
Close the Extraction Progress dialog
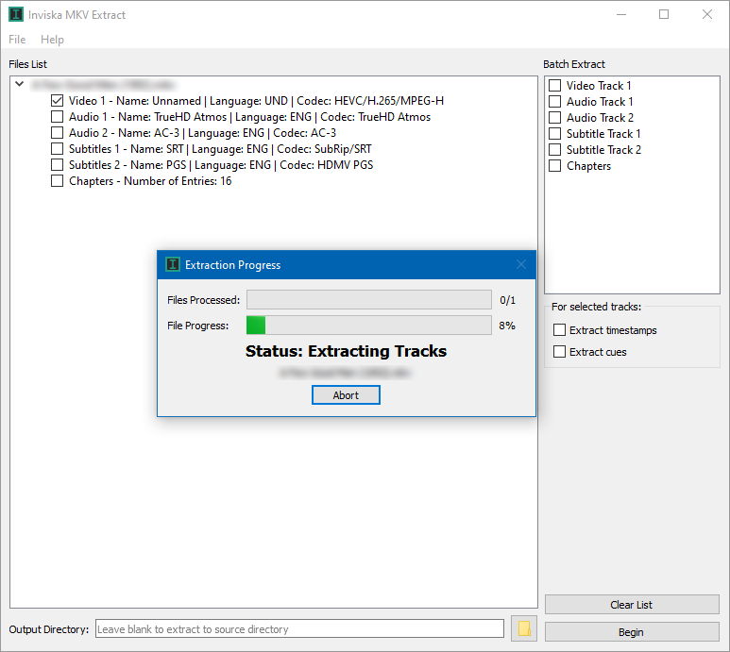coord(521,264)
